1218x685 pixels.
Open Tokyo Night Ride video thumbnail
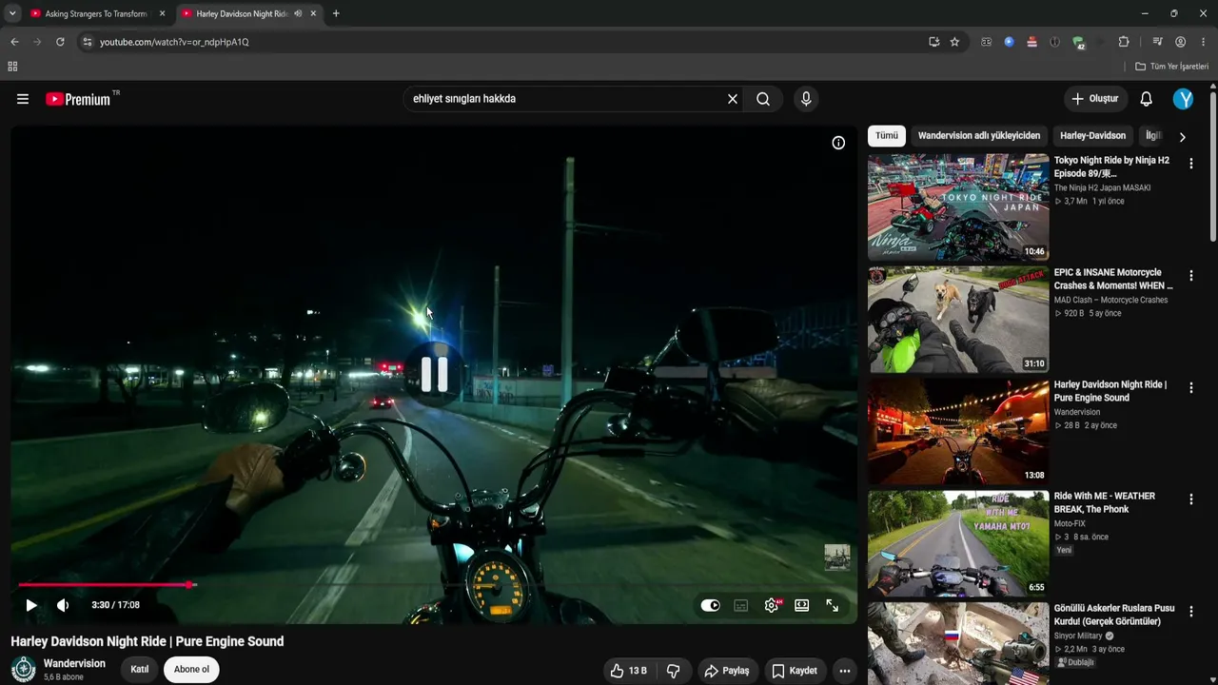click(958, 207)
